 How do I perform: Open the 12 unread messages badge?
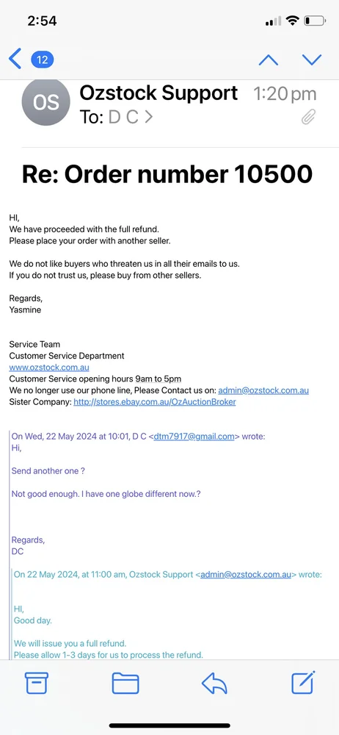[x=42, y=60]
